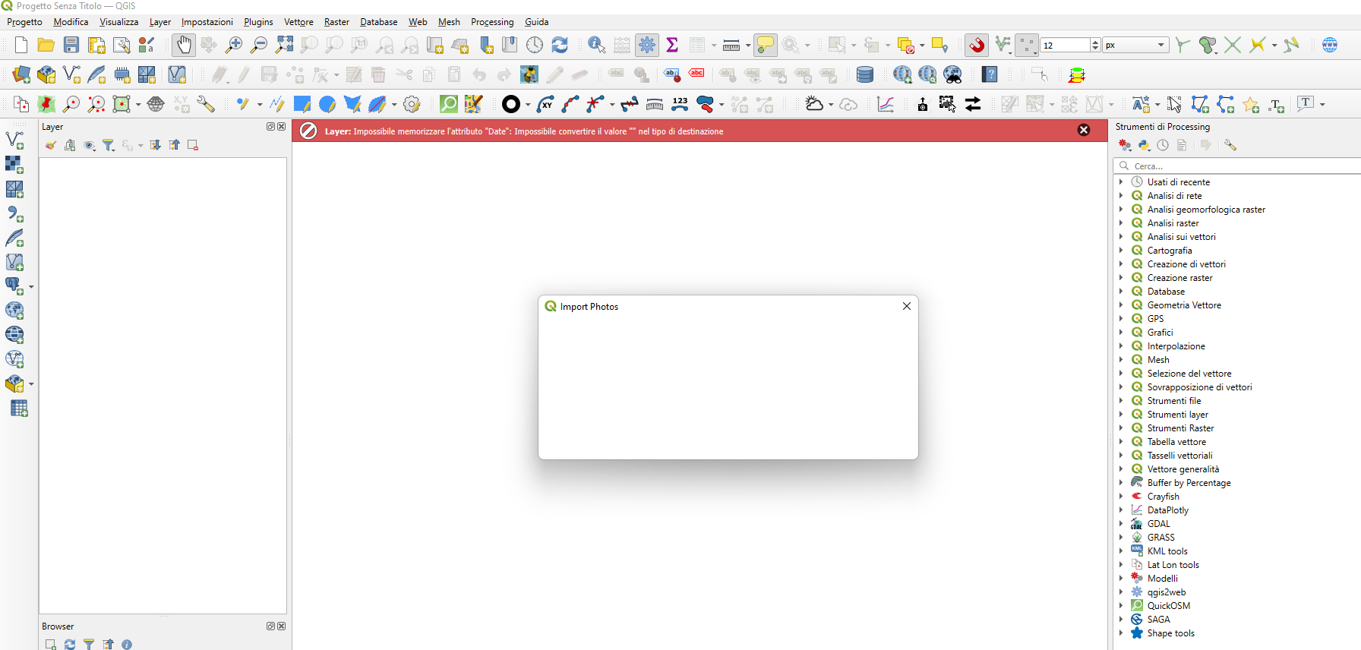Open the Identify Features tool

pos(596,45)
